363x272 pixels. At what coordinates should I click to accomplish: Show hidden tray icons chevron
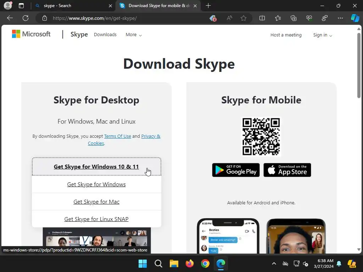274,263
